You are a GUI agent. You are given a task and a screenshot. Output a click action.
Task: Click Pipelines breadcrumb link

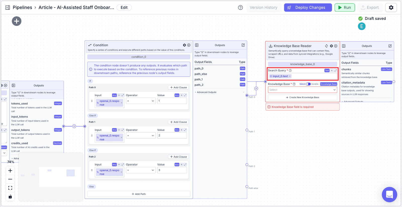pyautogui.click(x=22, y=8)
